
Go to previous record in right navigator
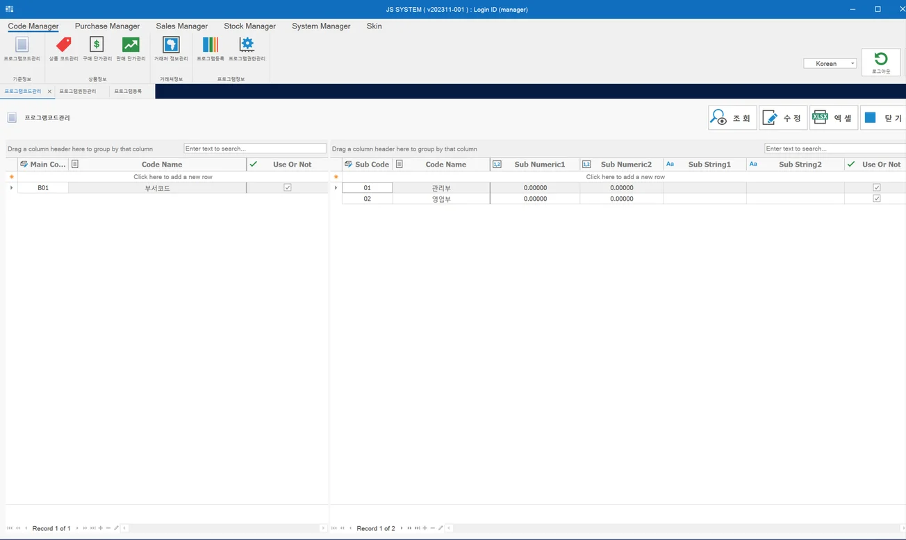pos(351,528)
